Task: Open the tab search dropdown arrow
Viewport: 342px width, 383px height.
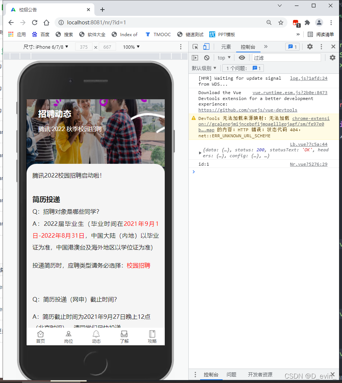Action: (x=280, y=6)
